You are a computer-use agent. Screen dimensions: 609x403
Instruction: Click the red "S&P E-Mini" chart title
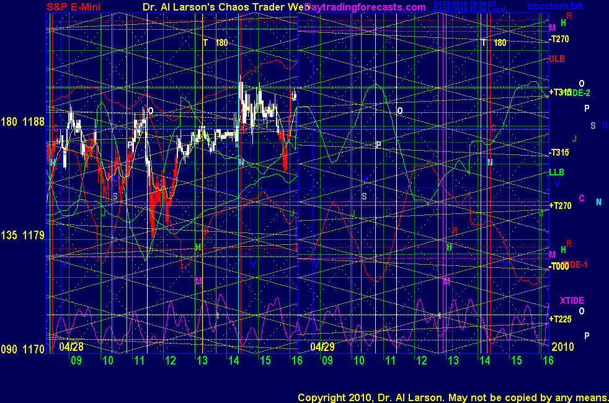(73, 7)
